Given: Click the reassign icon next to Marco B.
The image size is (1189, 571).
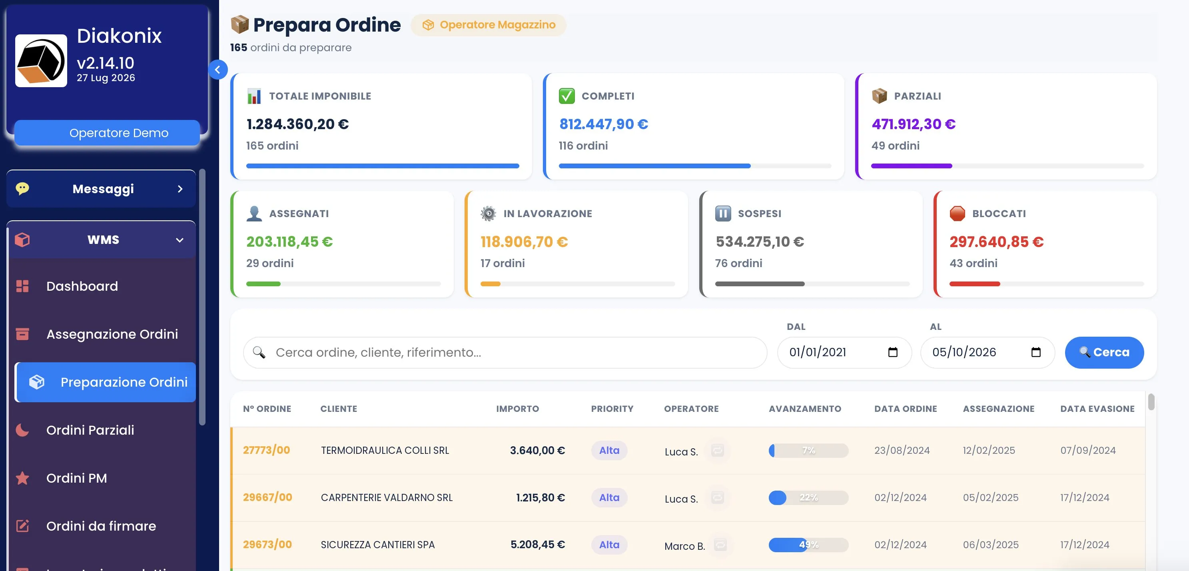Looking at the screenshot, I should 720,545.
